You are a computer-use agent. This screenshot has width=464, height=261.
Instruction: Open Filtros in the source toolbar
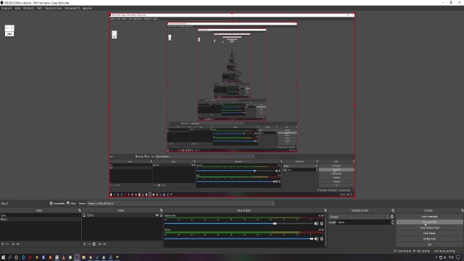click(71, 203)
